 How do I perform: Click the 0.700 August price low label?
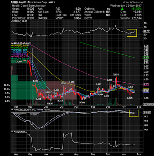click(x=82, y=103)
